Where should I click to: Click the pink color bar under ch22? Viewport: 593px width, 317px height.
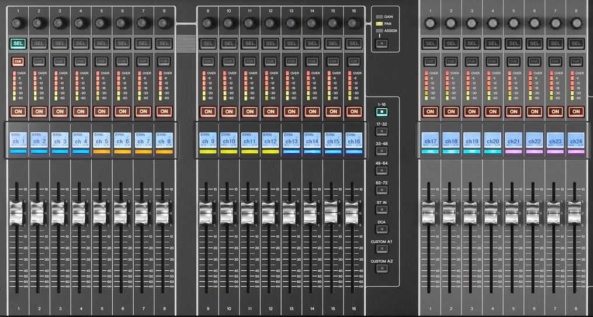click(x=535, y=151)
